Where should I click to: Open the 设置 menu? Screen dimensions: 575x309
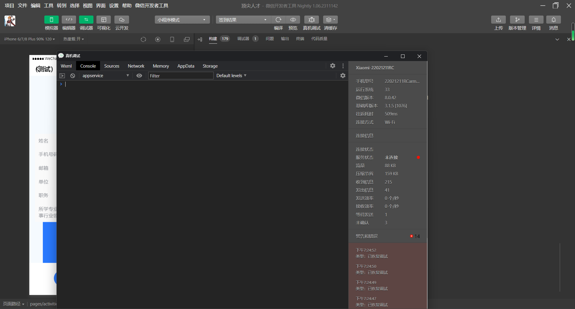click(114, 6)
